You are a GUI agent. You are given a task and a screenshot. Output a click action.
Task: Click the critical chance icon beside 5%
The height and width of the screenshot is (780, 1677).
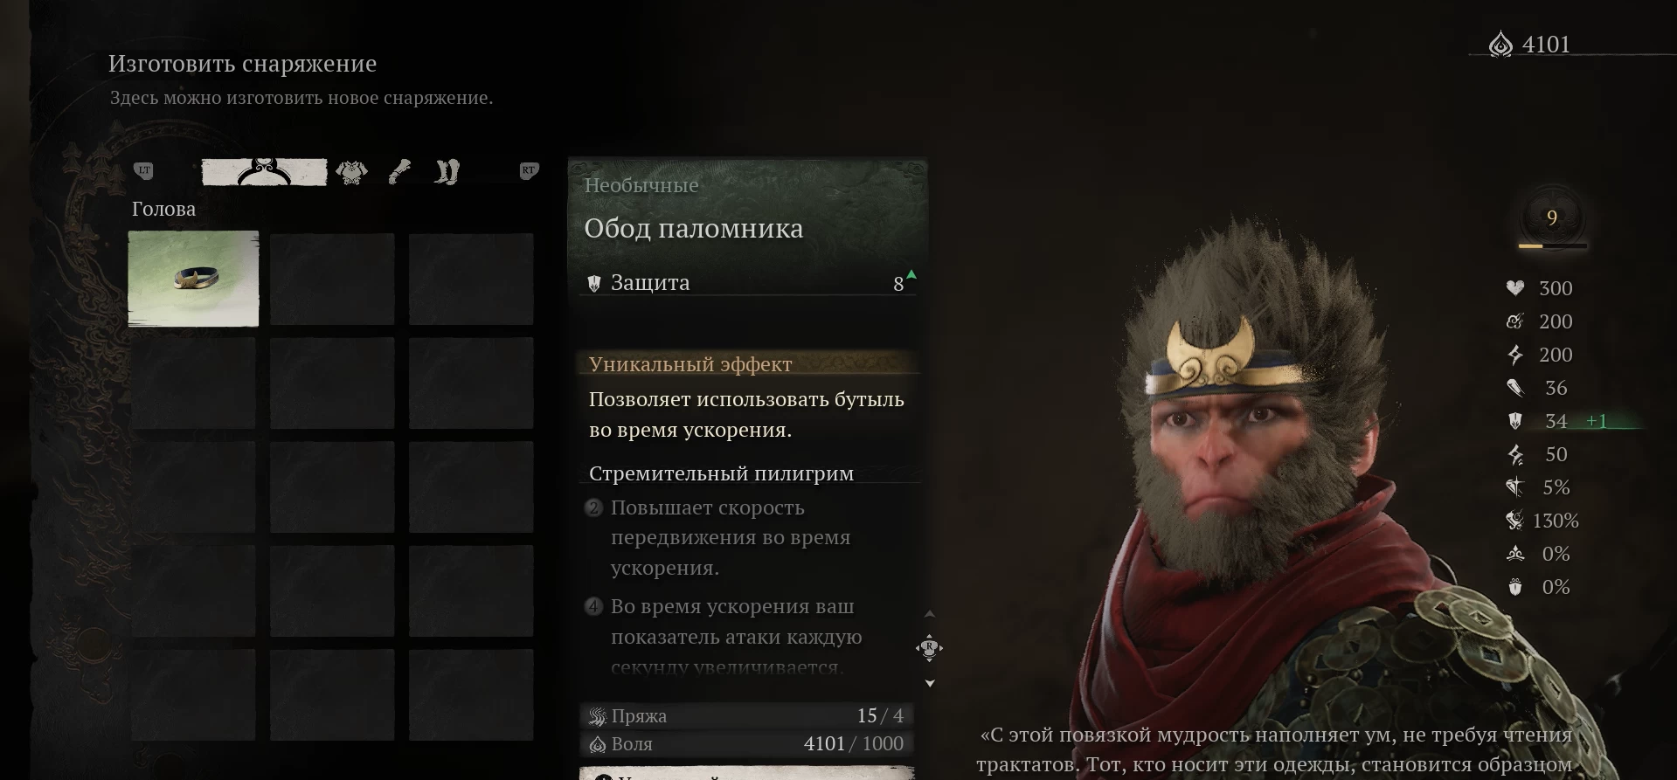pyautogui.click(x=1514, y=487)
